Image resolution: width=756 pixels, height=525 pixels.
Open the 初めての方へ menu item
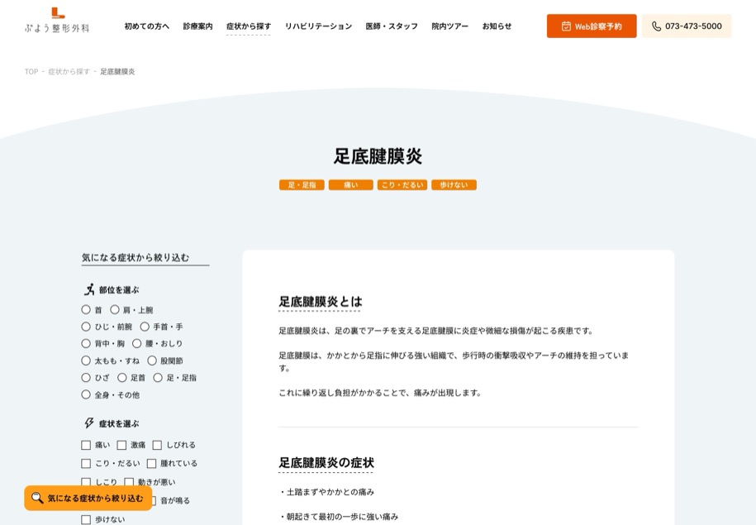[146, 26]
